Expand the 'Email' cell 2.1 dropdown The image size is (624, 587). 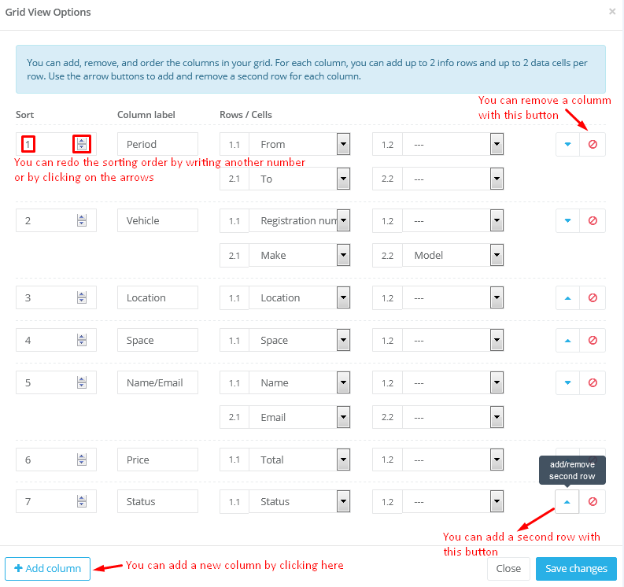[x=343, y=417]
